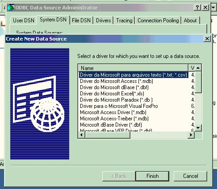Image resolution: width=217 pixels, height=189 pixels.
Task: Click the Cancel button
Action: click(190, 176)
